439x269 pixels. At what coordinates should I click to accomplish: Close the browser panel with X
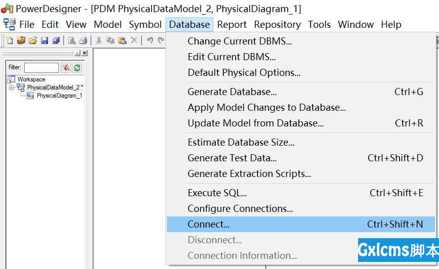click(84, 53)
